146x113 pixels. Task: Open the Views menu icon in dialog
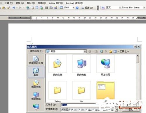click(x=116, y=51)
